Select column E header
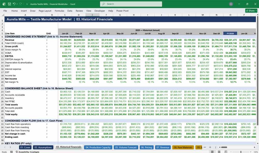The width and height of the screenshot is (259, 153). tap(92, 15)
